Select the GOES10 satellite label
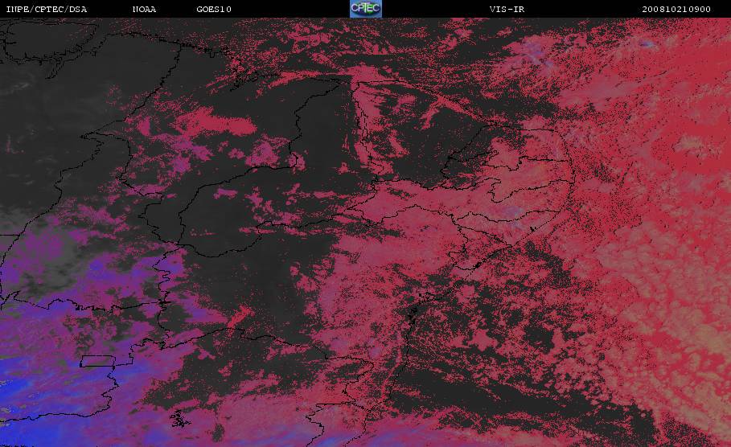 tap(214, 10)
